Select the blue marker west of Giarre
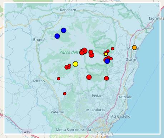 pos(107,61)
